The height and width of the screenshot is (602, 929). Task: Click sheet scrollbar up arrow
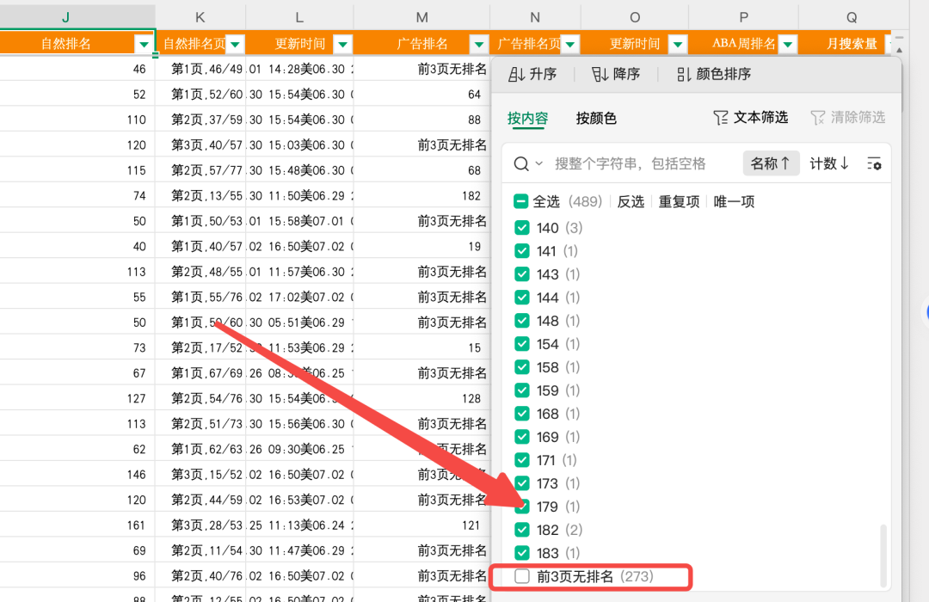(900, 51)
